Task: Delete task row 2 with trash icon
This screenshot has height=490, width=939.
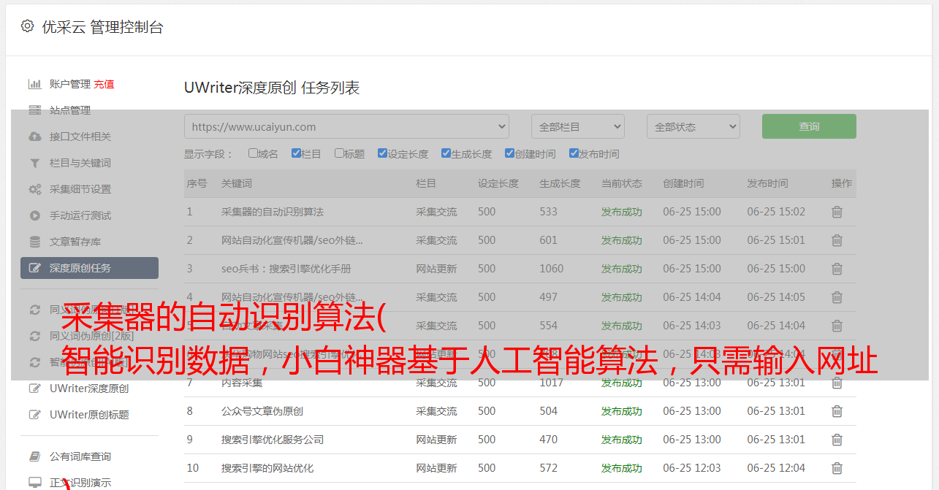Action: click(837, 240)
